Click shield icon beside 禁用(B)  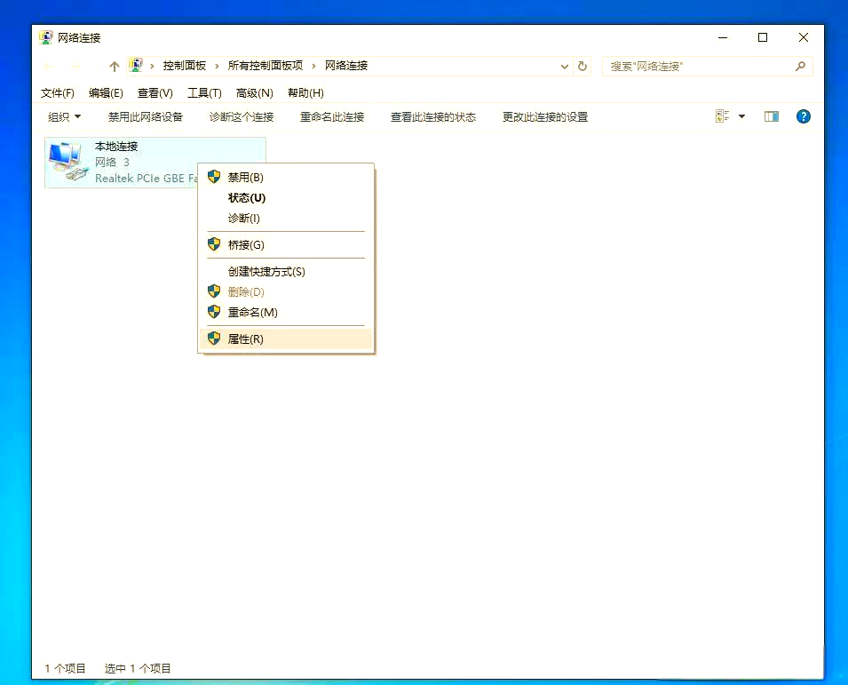point(214,177)
